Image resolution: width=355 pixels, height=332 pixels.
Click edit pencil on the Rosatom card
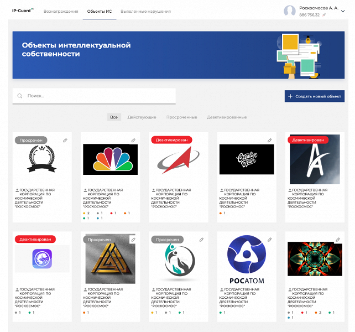(269, 240)
